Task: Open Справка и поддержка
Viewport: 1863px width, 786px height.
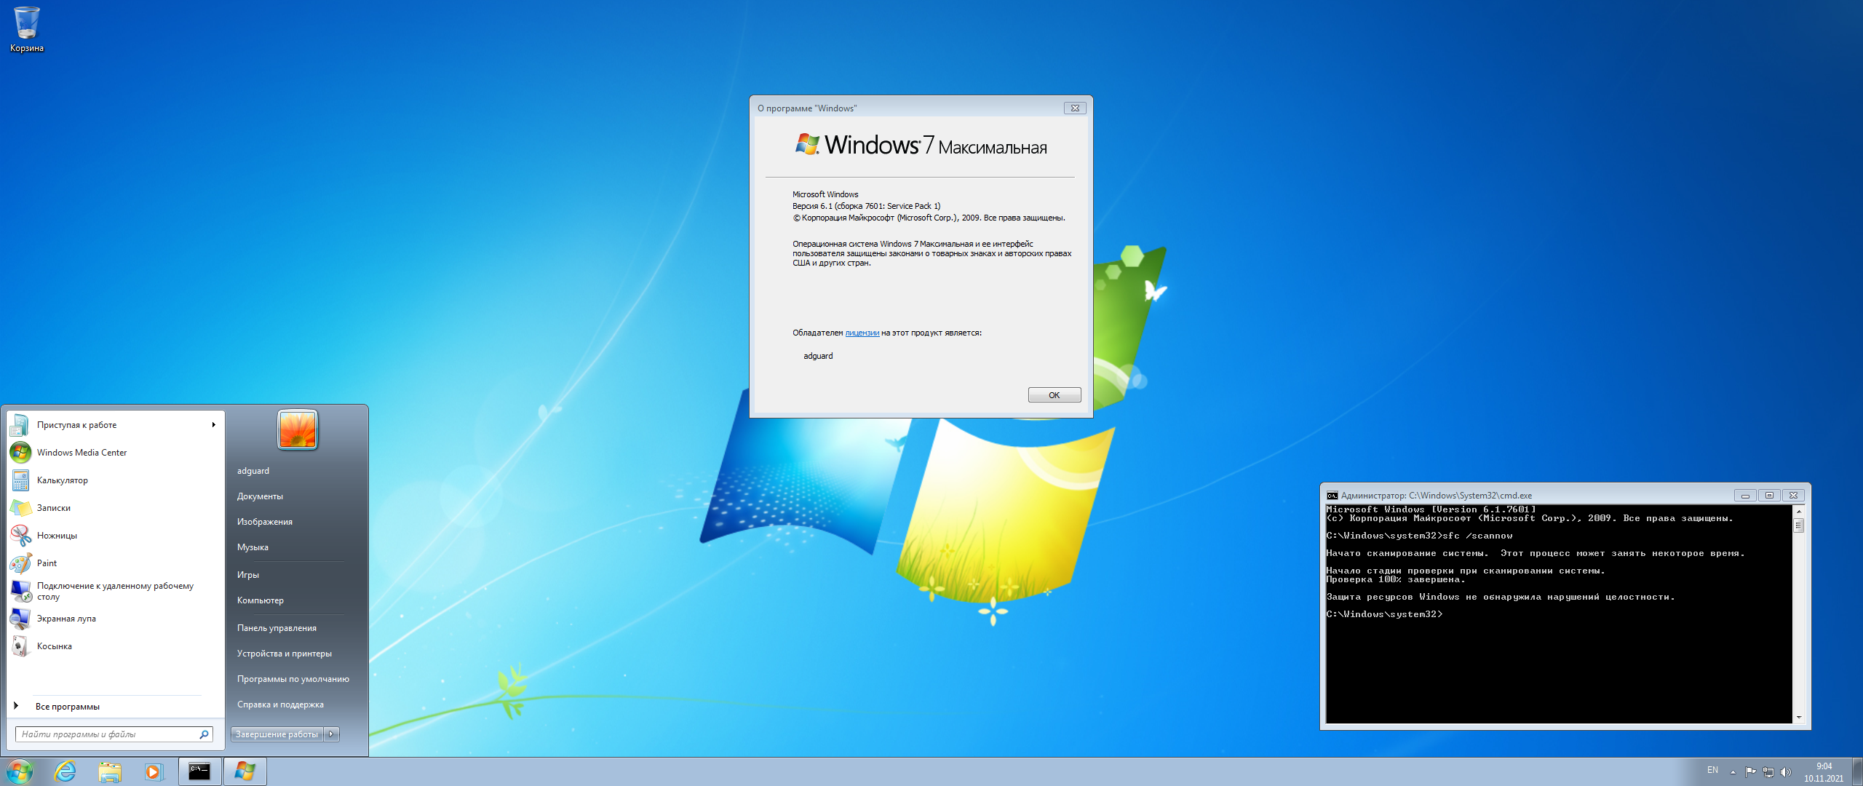Action: click(x=280, y=704)
